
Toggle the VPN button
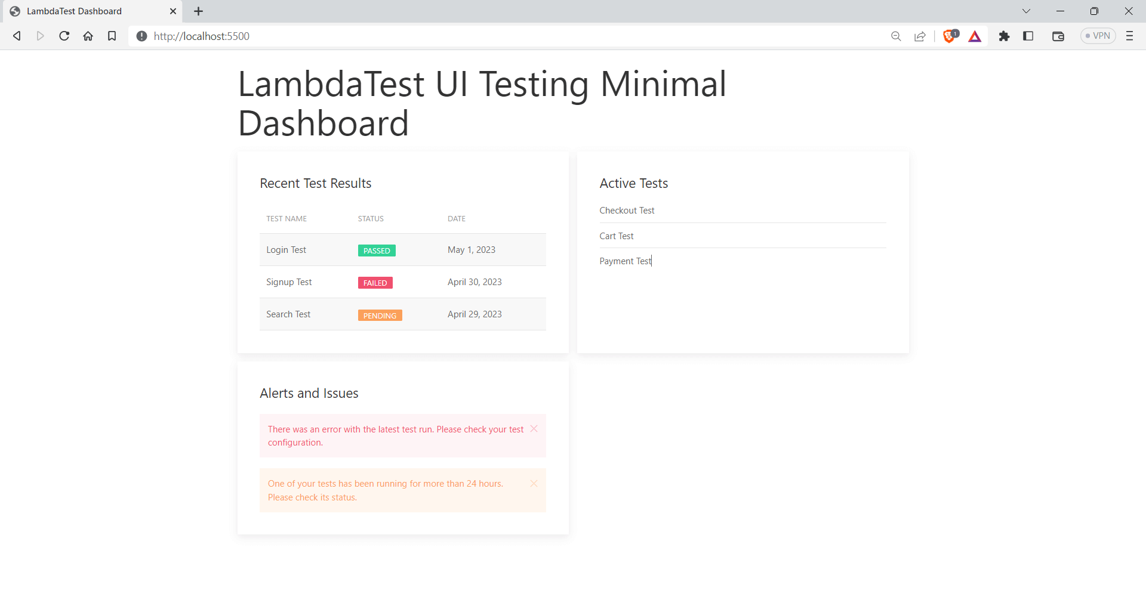tap(1098, 36)
